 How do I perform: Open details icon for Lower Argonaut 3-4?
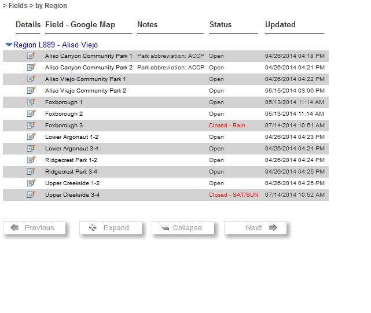pyautogui.click(x=31, y=149)
